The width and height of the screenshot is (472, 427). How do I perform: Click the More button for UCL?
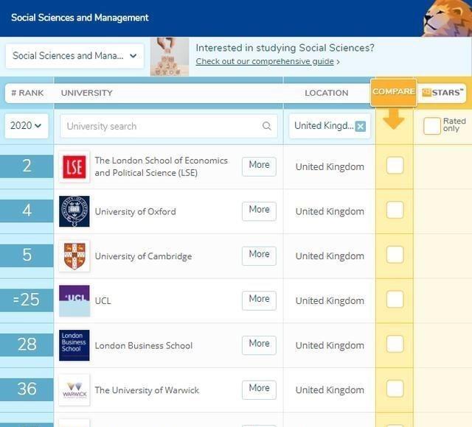259,300
